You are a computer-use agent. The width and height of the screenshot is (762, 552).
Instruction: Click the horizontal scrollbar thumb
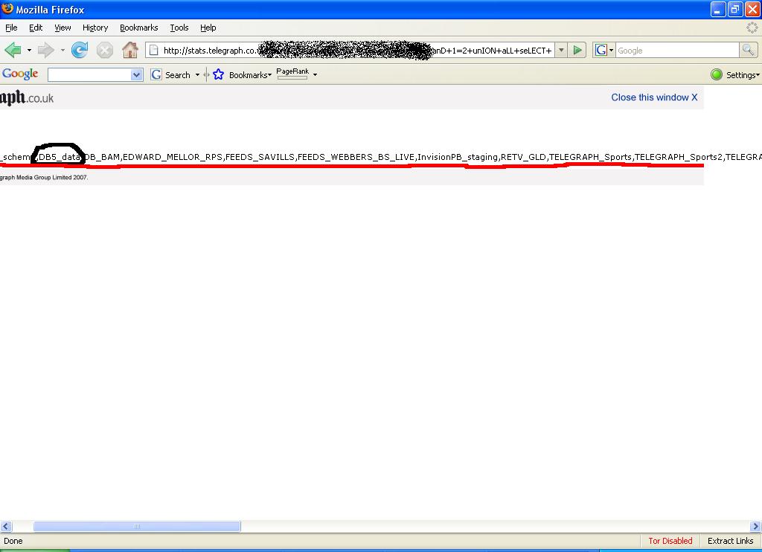(x=137, y=526)
